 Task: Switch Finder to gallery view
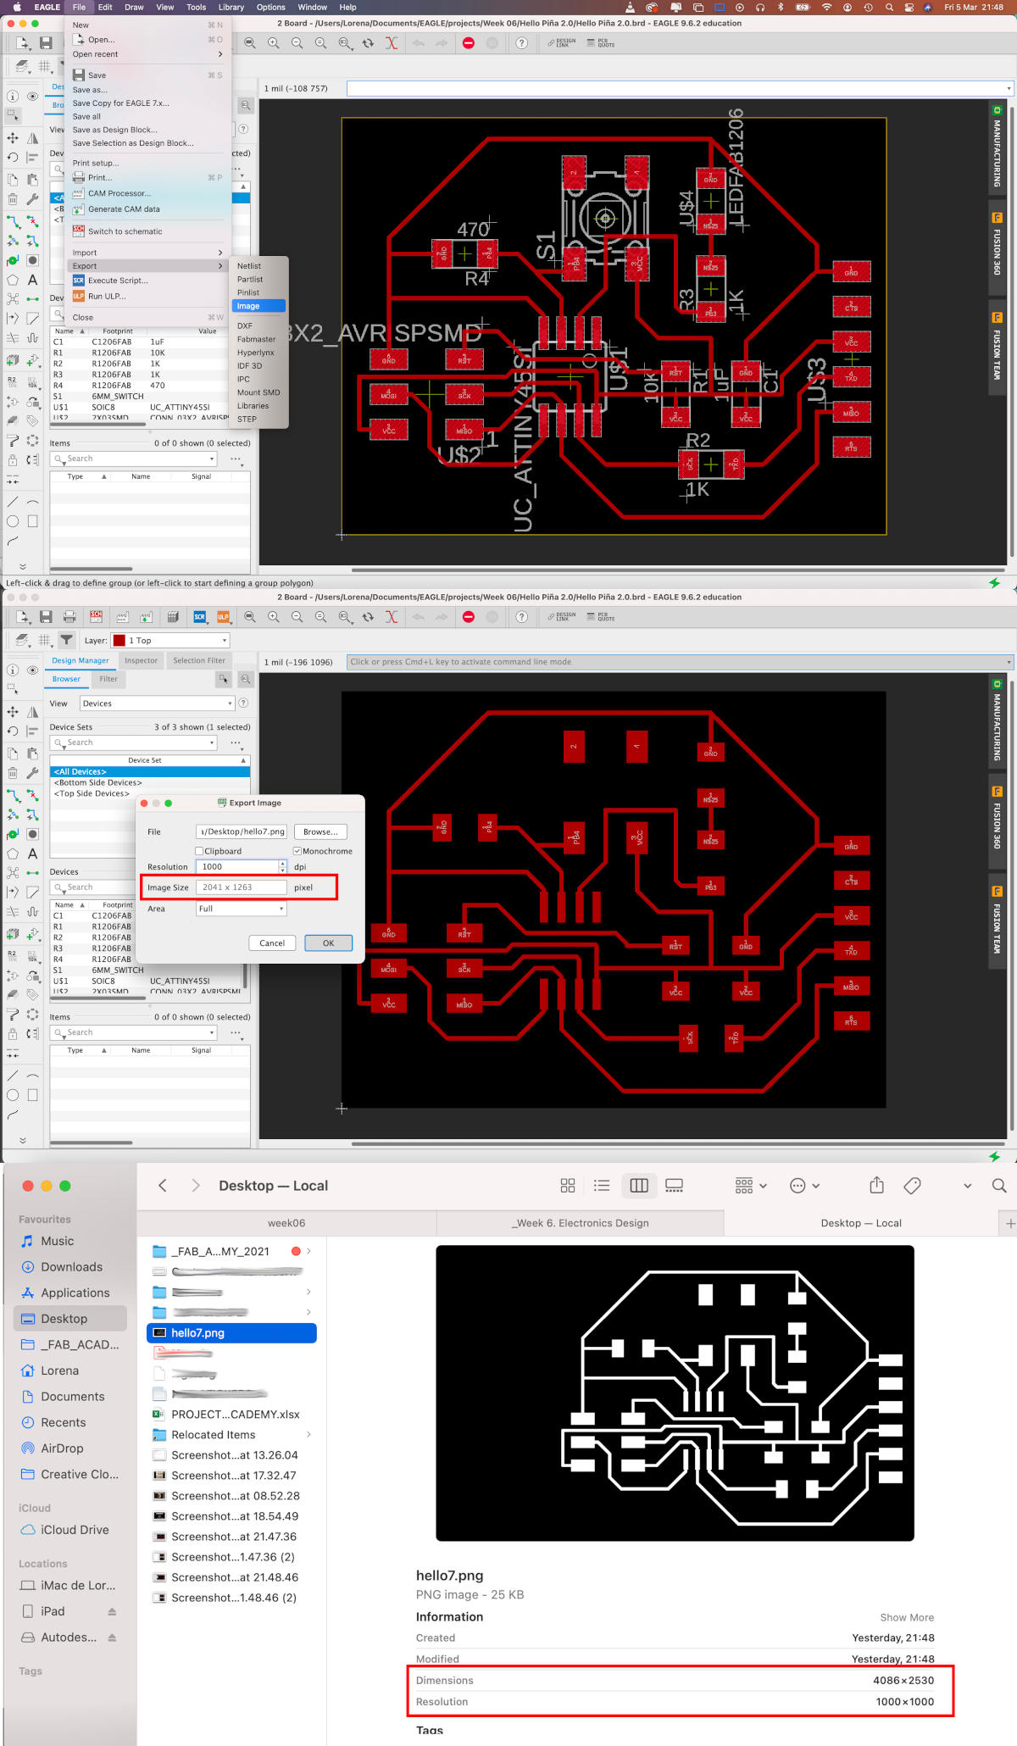pos(675,1186)
